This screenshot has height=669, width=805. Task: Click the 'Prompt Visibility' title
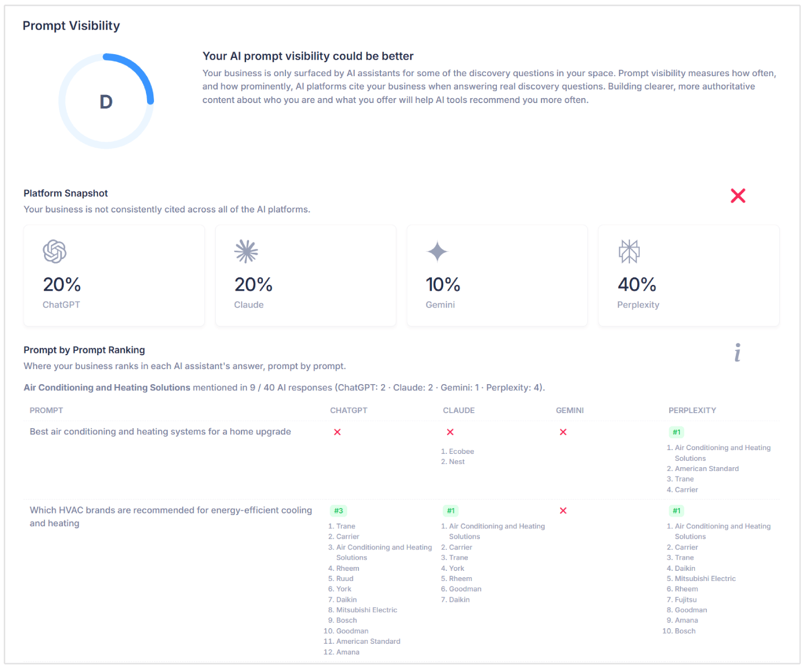pyautogui.click(x=71, y=26)
